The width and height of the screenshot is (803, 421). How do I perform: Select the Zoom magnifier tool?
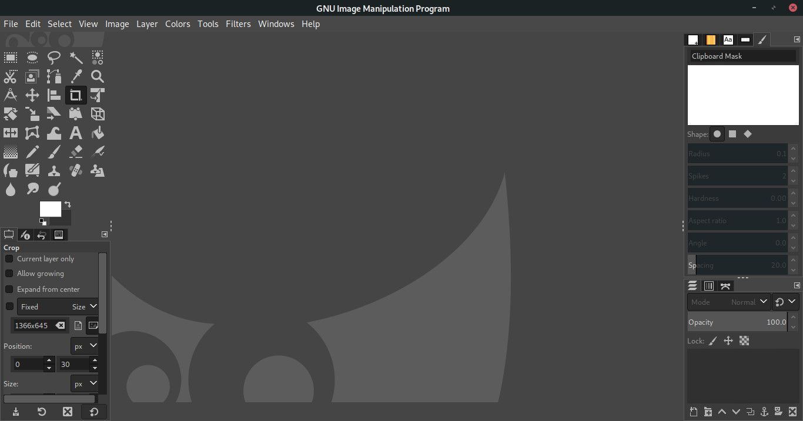[98, 76]
